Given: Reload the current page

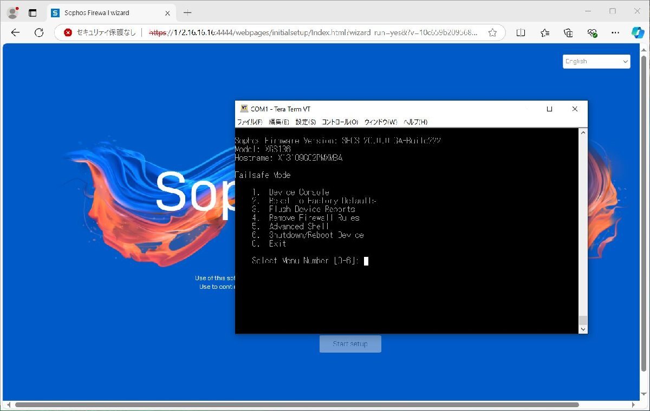Looking at the screenshot, I should (x=39, y=32).
